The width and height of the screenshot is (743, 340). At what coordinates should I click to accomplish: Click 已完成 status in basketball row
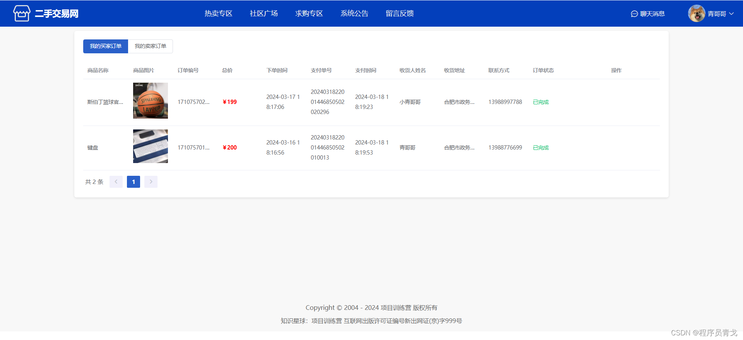(x=541, y=102)
